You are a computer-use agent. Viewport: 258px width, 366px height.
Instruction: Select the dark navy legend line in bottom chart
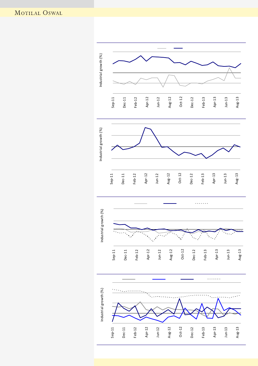(x=187, y=279)
